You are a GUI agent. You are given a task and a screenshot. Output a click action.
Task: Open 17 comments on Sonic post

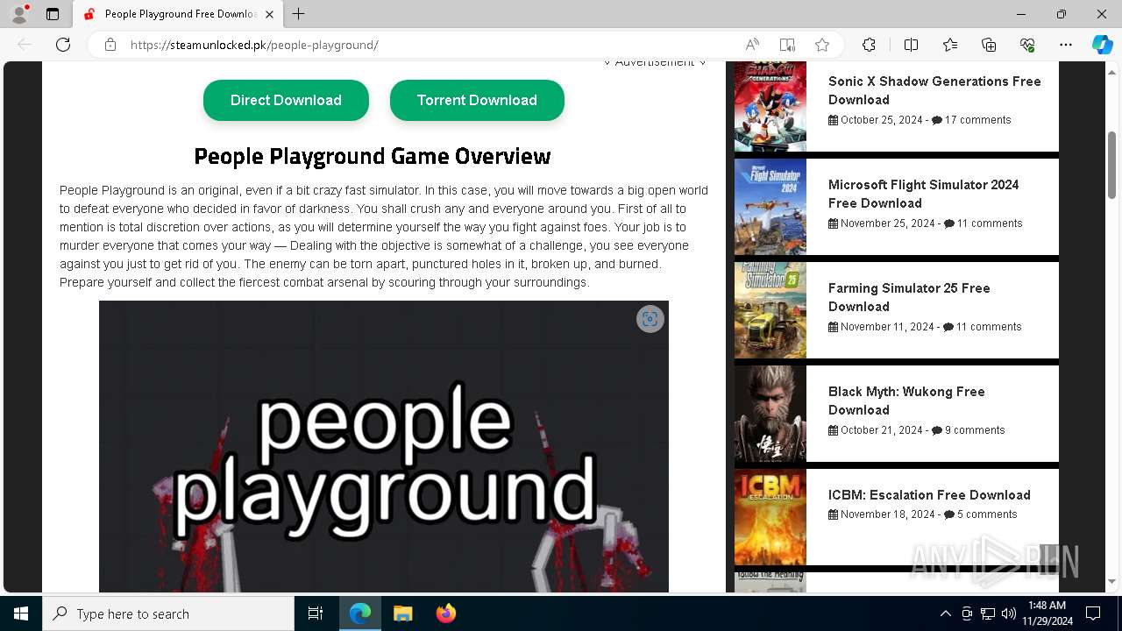(971, 120)
